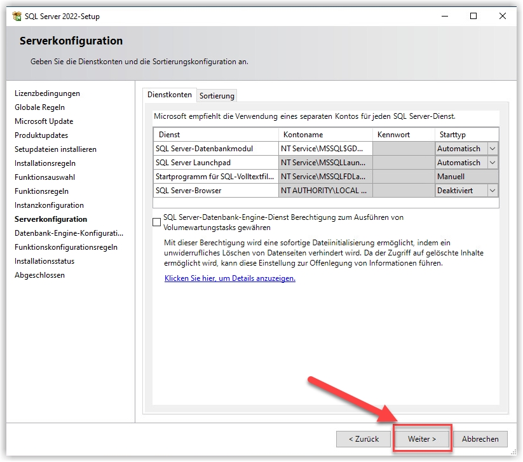523x462 pixels.
Task: Click Abgeschlossen step
Action: 39,276
